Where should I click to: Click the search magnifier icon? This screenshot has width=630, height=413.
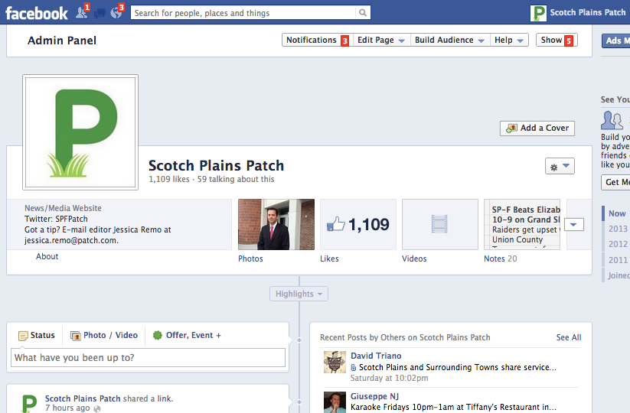363,13
